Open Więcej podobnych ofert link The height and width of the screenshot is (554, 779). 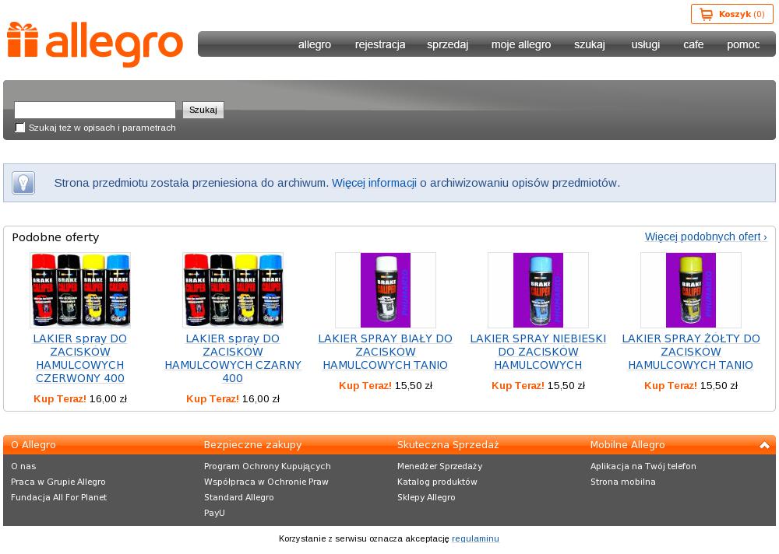point(706,237)
